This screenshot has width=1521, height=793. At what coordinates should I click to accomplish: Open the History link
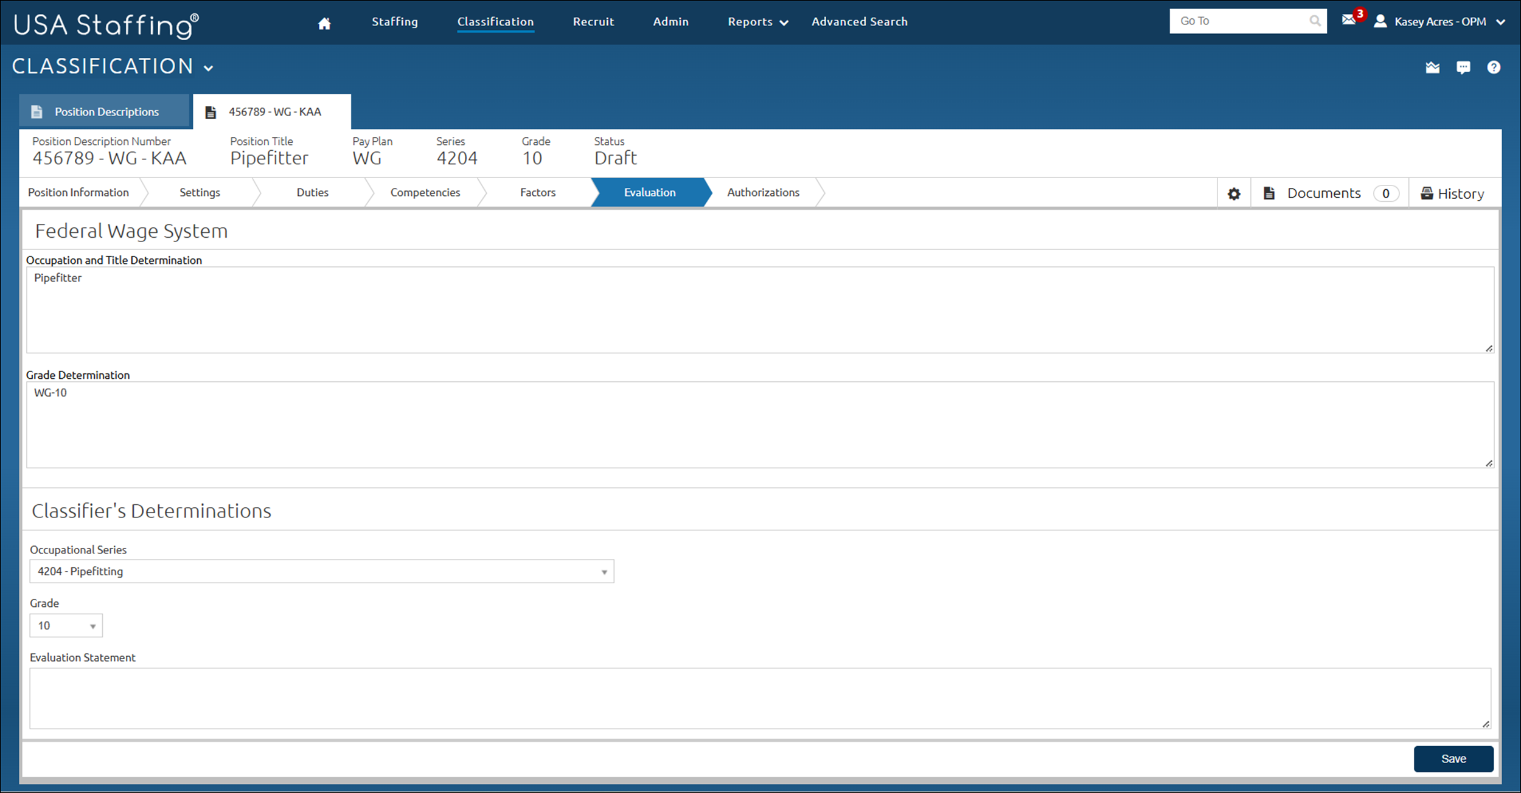(x=1461, y=193)
